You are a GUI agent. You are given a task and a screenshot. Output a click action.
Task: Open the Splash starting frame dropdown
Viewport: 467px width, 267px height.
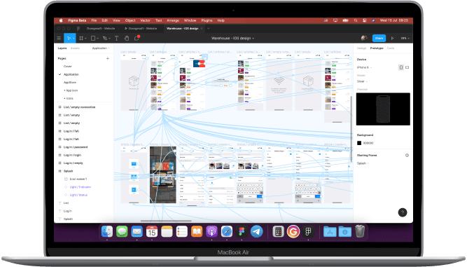coord(363,163)
